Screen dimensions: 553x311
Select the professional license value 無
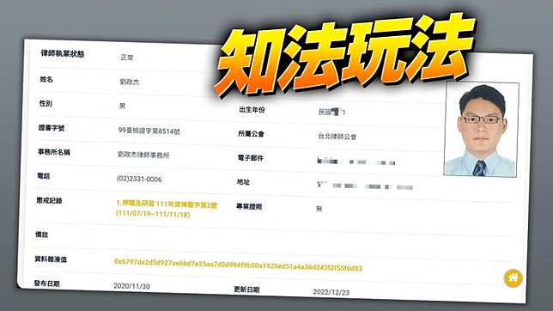319,209
